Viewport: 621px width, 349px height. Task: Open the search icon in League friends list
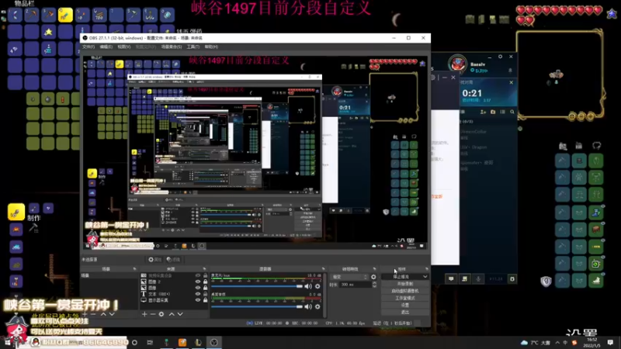pyautogui.click(x=512, y=112)
